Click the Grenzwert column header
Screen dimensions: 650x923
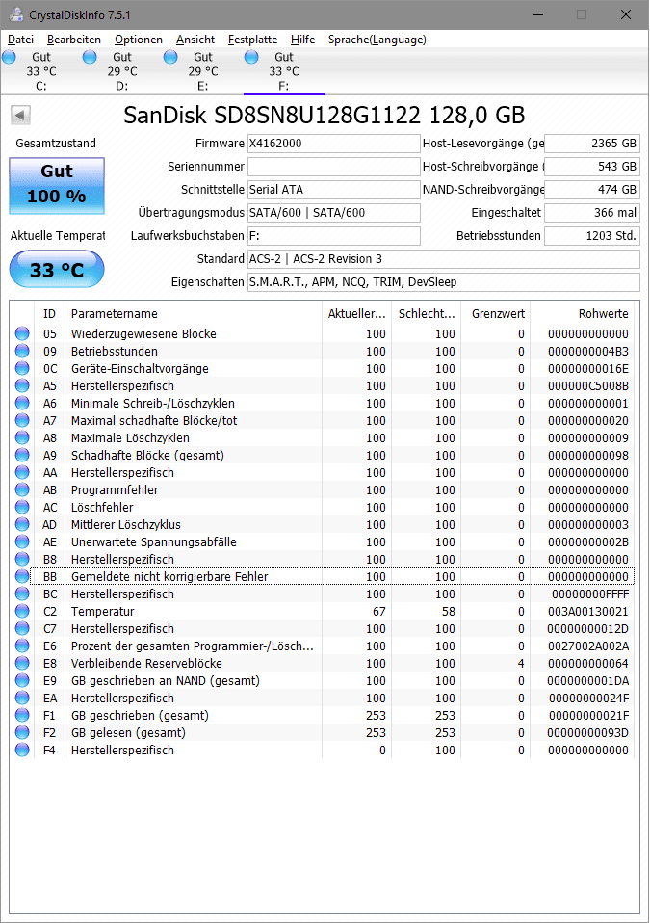(x=495, y=314)
